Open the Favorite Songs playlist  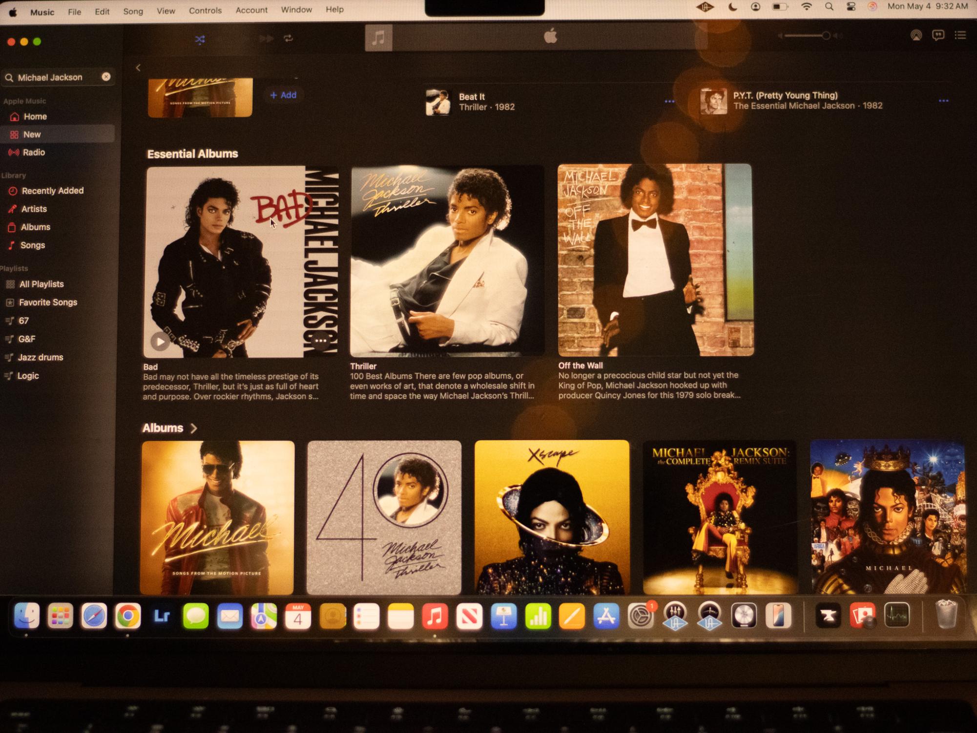(58, 302)
